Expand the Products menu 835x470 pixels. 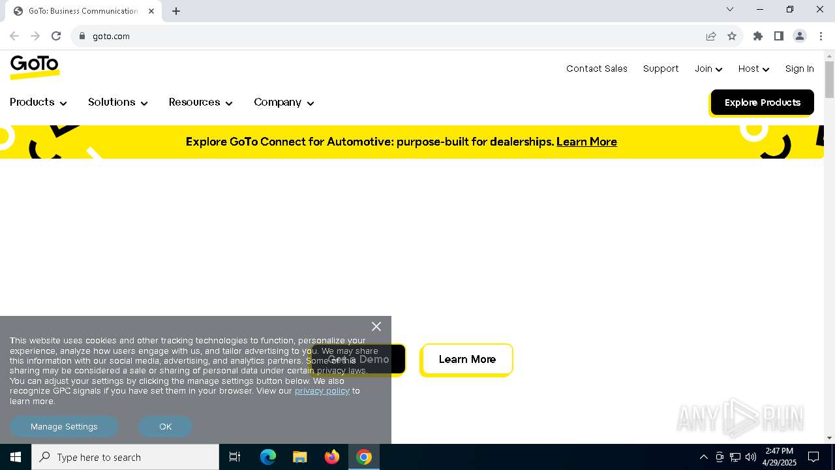click(x=38, y=102)
